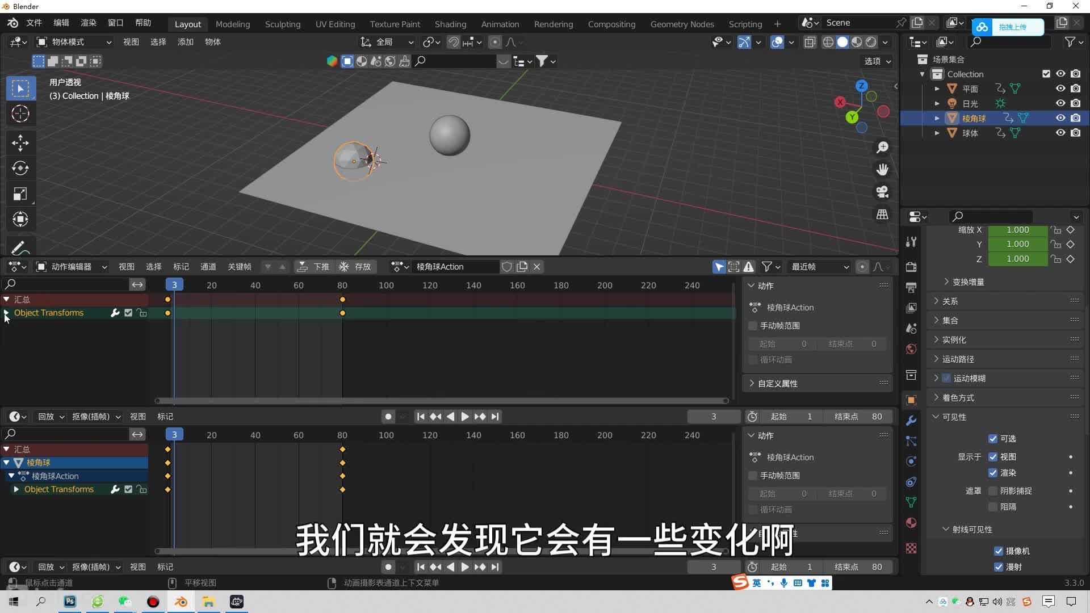Open 文件 file menu
This screenshot has height=613, width=1090.
pos(34,23)
